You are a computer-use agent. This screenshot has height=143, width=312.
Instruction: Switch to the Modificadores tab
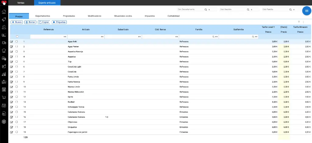tap(94, 16)
